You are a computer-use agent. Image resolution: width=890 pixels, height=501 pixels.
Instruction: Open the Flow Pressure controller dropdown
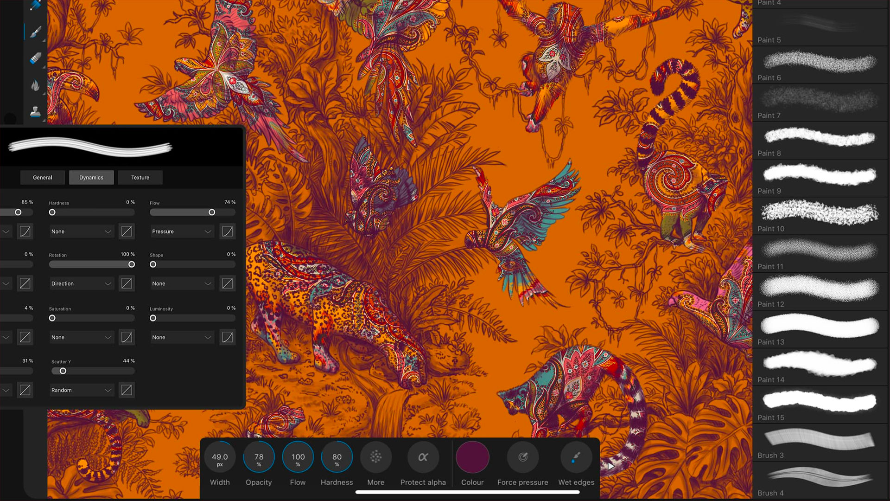coord(181,231)
